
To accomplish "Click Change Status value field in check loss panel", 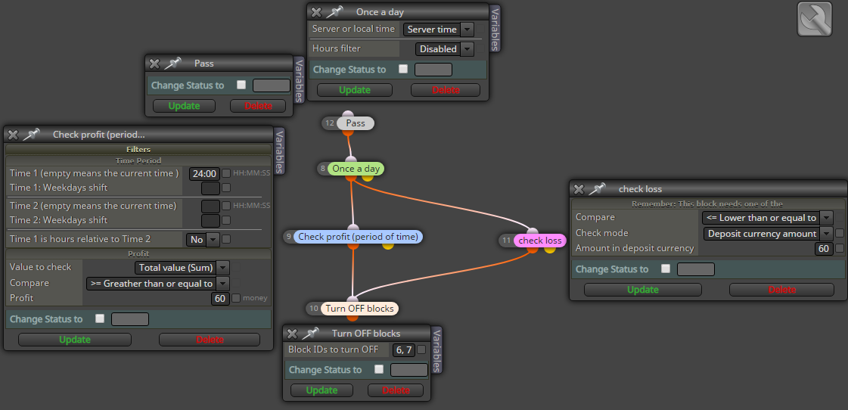I will tap(695, 269).
